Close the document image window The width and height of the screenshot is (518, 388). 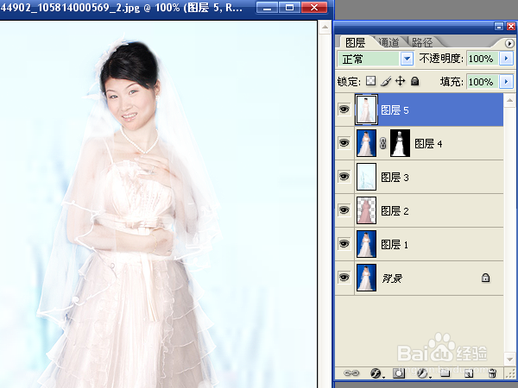pyautogui.click(x=314, y=8)
